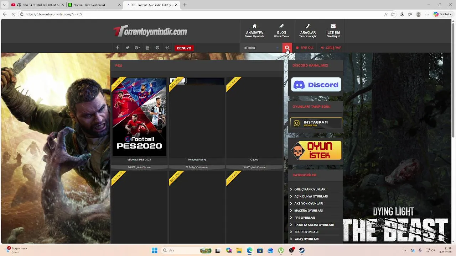Click the GİRİŞ YAP login link

pyautogui.click(x=331, y=48)
